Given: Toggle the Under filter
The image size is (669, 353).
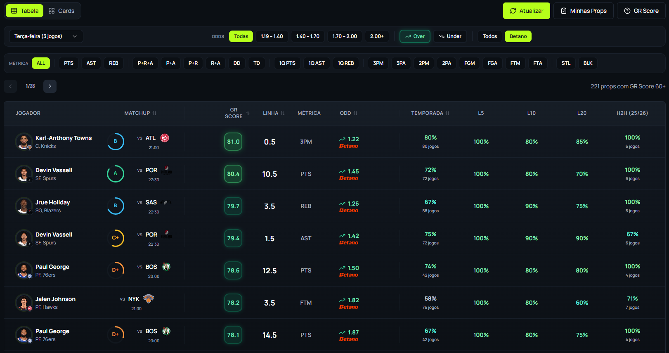Looking at the screenshot, I should 450,36.
